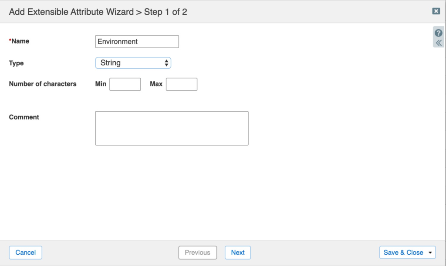Viewport: 446px width, 266px height.
Task: Click the Min label text
Action: (x=101, y=84)
